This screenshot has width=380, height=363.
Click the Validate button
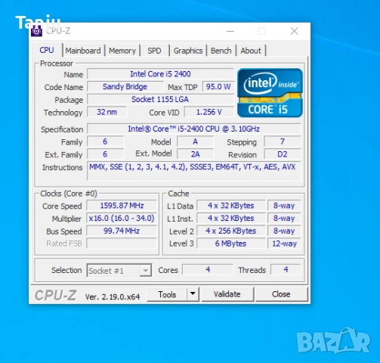[x=227, y=294]
